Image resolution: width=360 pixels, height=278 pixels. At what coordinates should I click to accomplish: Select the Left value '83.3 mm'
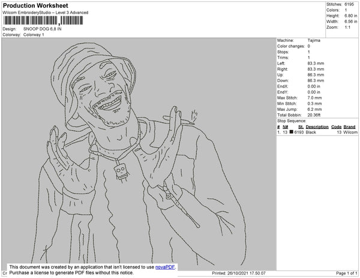[x=316, y=64]
